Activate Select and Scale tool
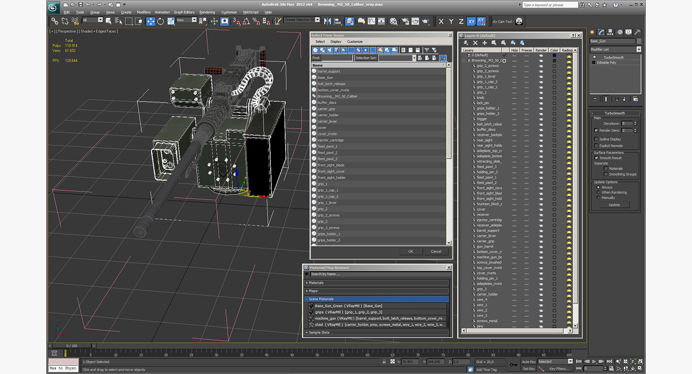 [170, 21]
